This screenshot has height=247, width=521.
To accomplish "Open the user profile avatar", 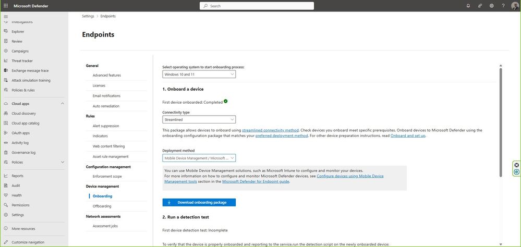I will coord(515,6).
